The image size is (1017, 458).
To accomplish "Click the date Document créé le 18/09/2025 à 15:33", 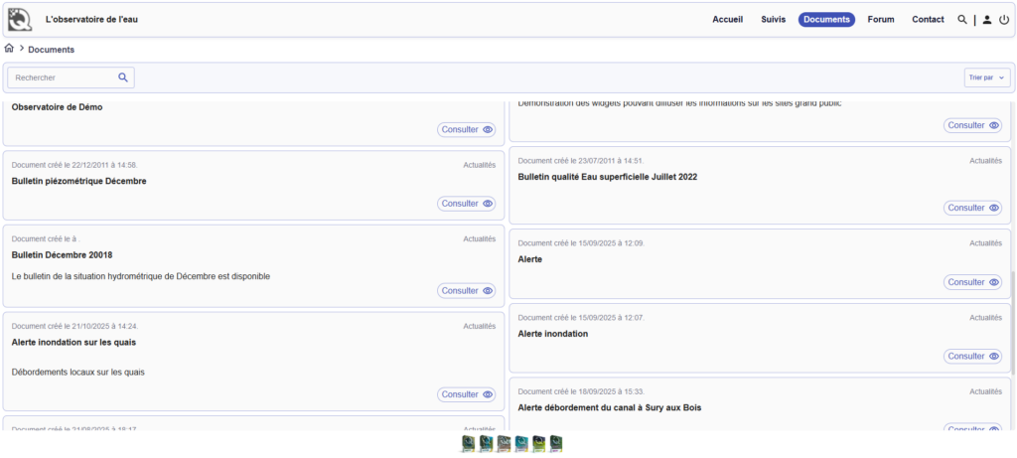I will click(581, 391).
